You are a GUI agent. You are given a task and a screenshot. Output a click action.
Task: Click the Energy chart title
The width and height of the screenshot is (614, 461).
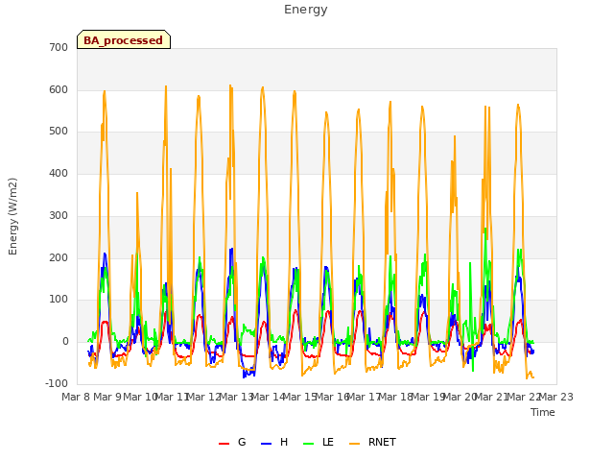tap(305, 10)
